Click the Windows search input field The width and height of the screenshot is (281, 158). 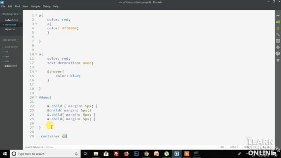coord(45,154)
